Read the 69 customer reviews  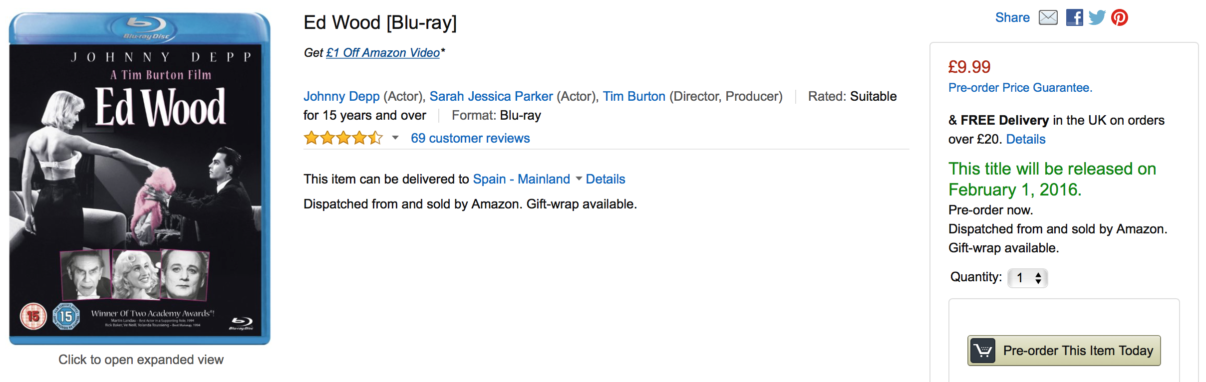[x=470, y=138]
